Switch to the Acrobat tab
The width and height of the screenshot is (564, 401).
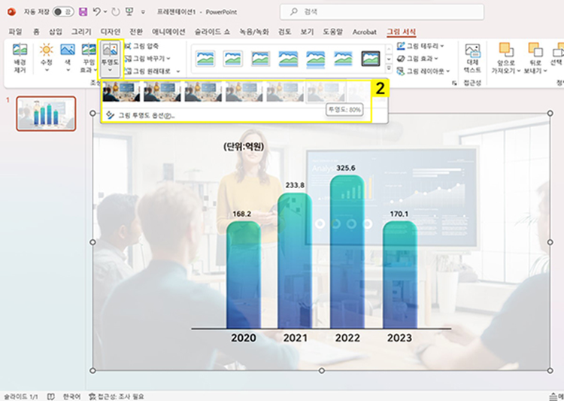pyautogui.click(x=365, y=32)
